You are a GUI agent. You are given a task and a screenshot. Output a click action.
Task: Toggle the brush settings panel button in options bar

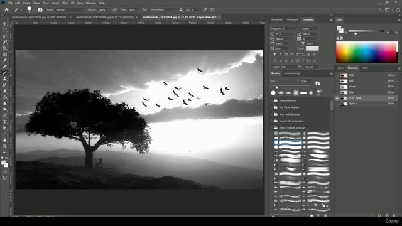[x=40, y=10]
